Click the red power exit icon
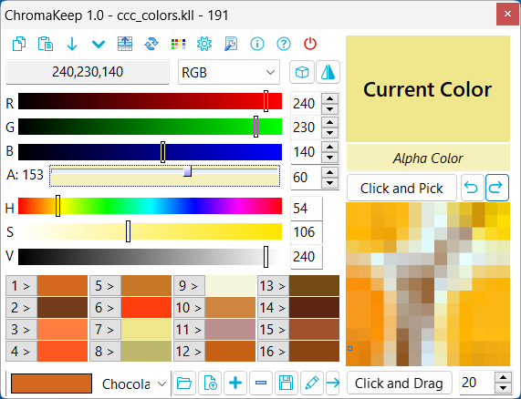The width and height of the screenshot is (521, 399). tap(310, 44)
